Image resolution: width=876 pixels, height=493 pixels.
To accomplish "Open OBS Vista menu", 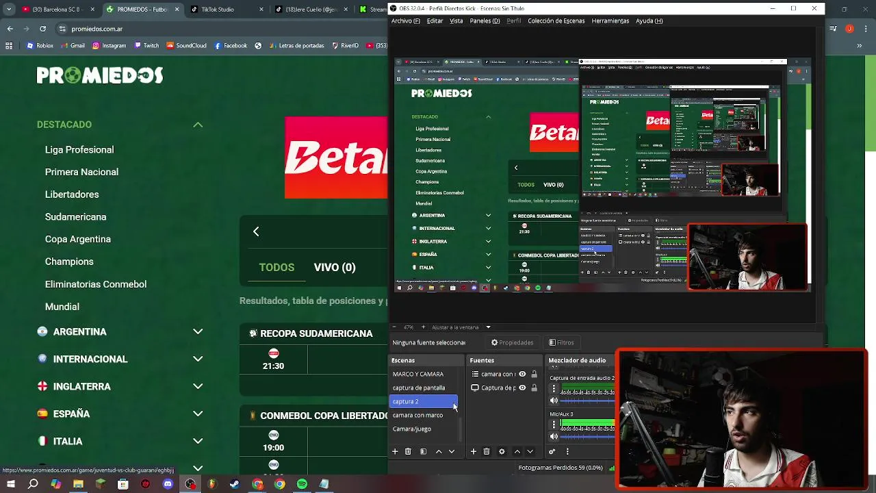I will [456, 21].
